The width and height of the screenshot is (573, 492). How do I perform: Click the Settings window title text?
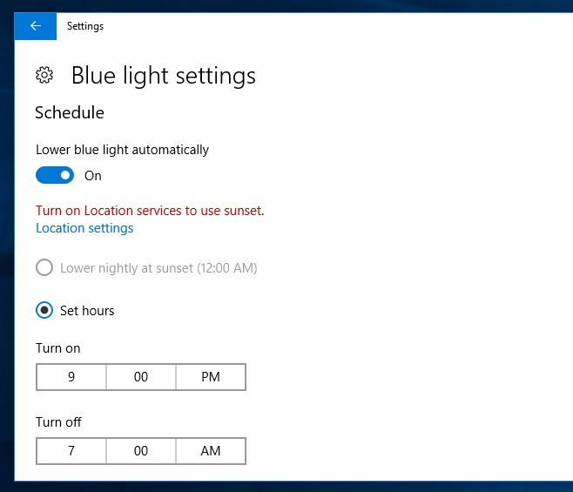click(85, 26)
